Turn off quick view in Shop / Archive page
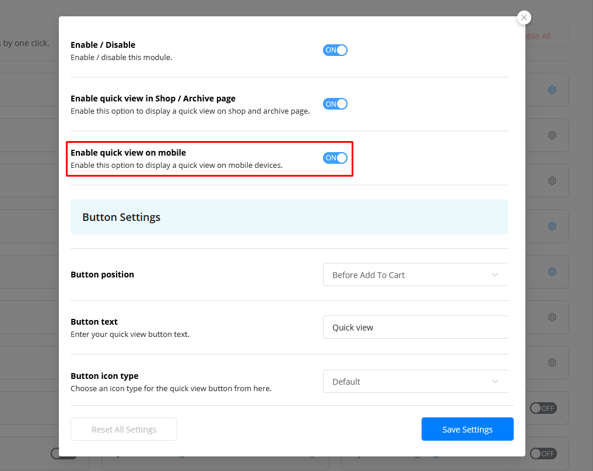This screenshot has height=471, width=593. tap(335, 104)
